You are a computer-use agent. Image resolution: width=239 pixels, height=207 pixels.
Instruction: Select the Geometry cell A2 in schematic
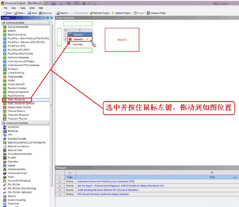click(80, 39)
